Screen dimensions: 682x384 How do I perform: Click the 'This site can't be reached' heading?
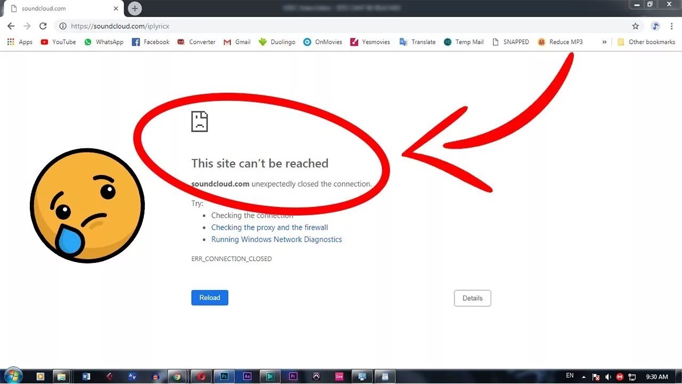[260, 163]
